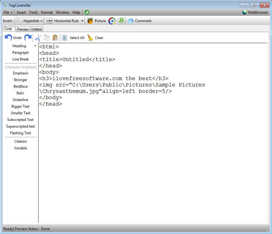Viewport: 272px width, 234px height.
Task: Click the Windows Media Player insert icon
Action: [x=112, y=21]
